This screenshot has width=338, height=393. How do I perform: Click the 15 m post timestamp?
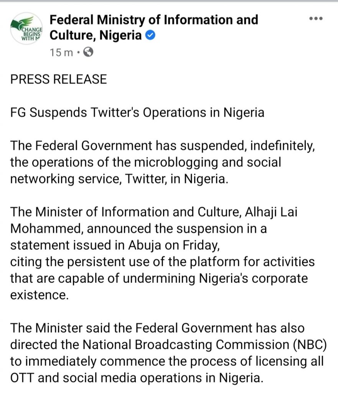(x=61, y=53)
